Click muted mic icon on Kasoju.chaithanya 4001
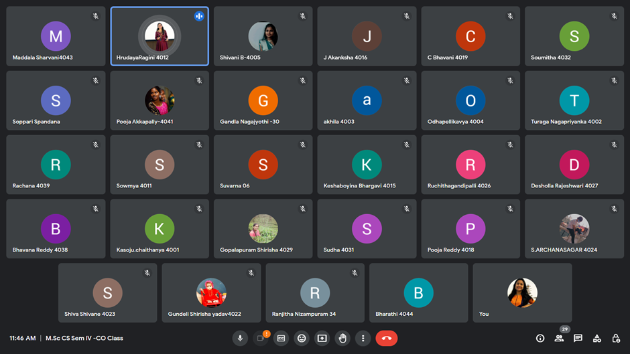The height and width of the screenshot is (354, 630). [199, 209]
